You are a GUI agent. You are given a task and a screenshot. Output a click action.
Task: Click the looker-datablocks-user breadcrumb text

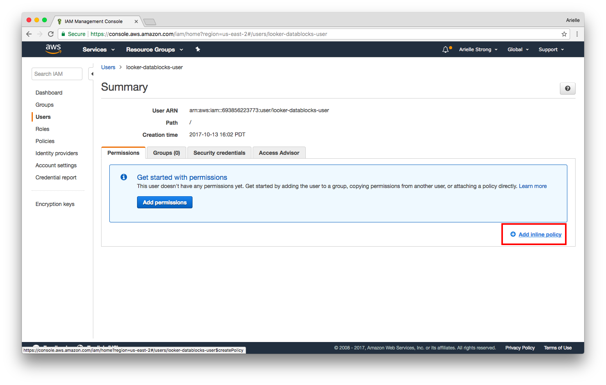pos(154,67)
